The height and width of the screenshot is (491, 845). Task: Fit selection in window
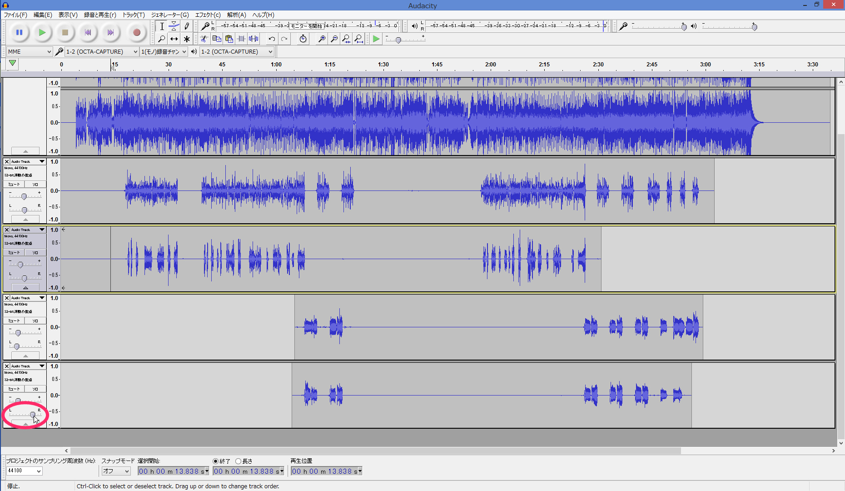click(x=346, y=39)
